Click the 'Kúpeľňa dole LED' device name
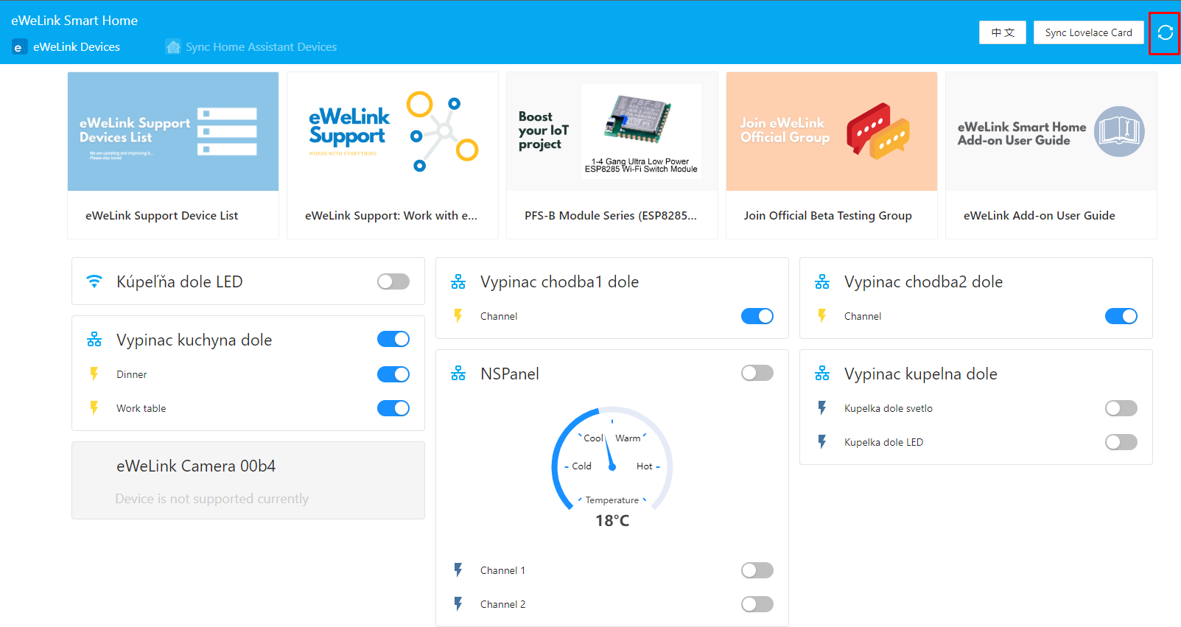The width and height of the screenshot is (1181, 627). click(x=180, y=281)
